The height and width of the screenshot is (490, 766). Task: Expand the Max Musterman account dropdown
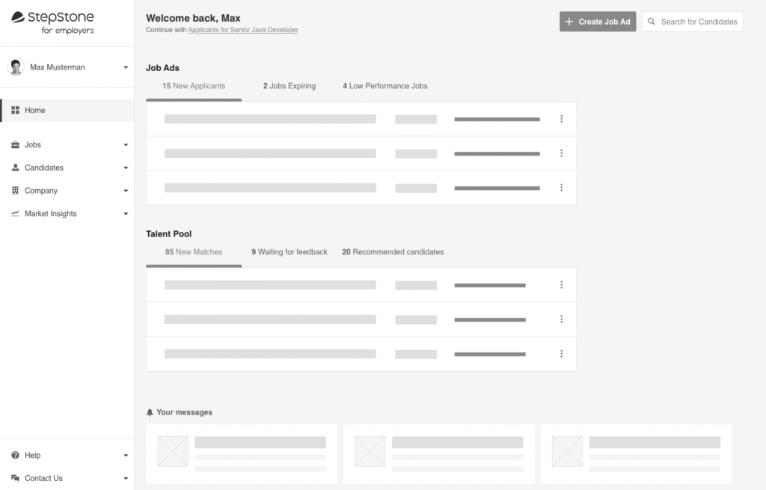(126, 67)
